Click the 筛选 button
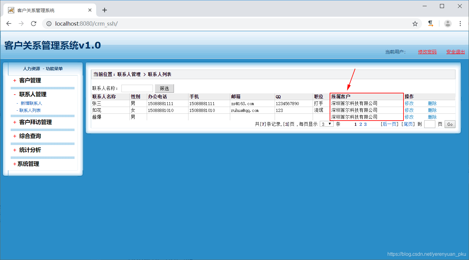The width and height of the screenshot is (469, 260). pyautogui.click(x=164, y=88)
